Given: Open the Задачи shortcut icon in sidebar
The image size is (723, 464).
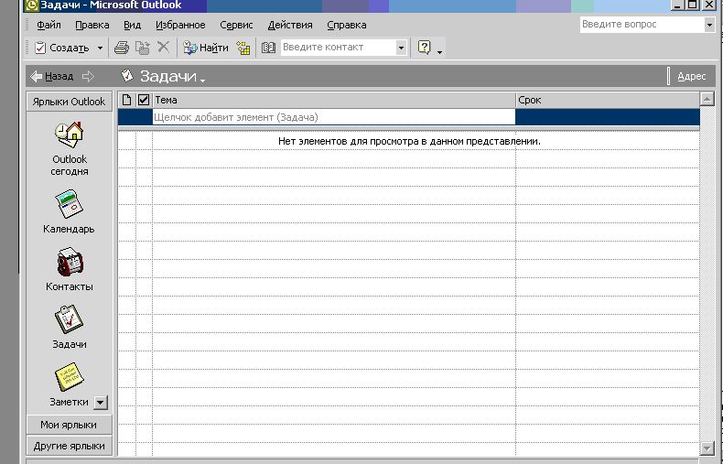Looking at the screenshot, I should click(70, 319).
